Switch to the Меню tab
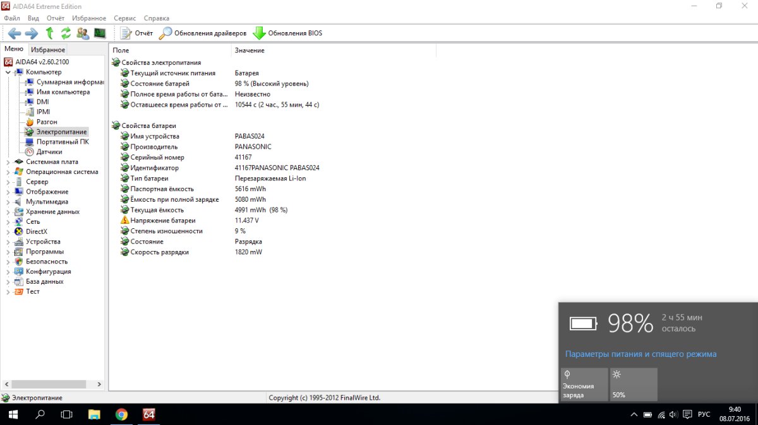Screen dimensions: 758x425 pos(14,49)
